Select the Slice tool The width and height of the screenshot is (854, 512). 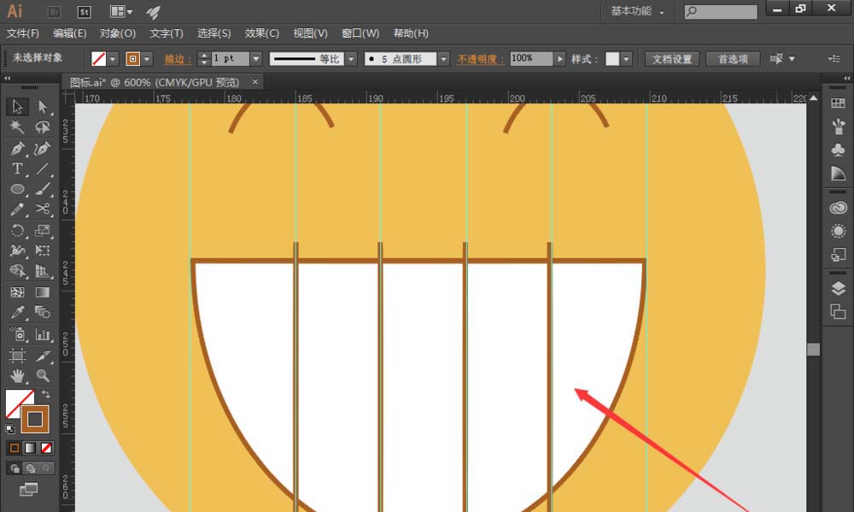pyautogui.click(x=43, y=356)
